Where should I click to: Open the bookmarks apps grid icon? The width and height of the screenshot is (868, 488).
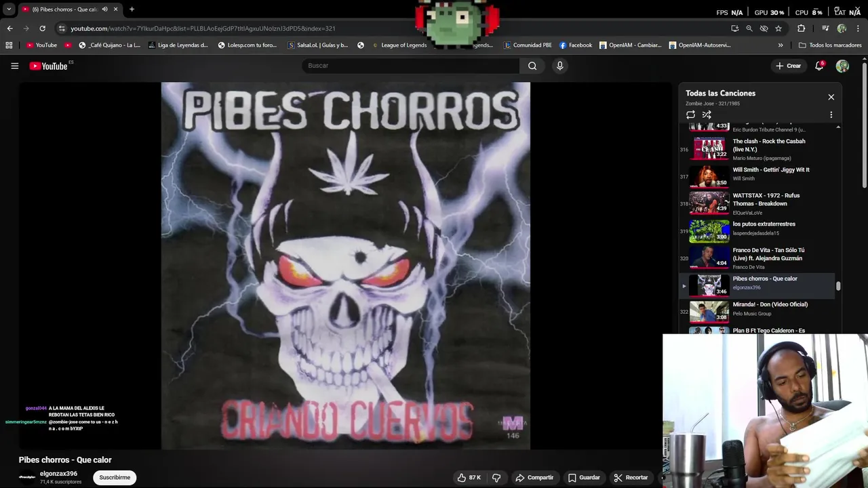(x=9, y=45)
